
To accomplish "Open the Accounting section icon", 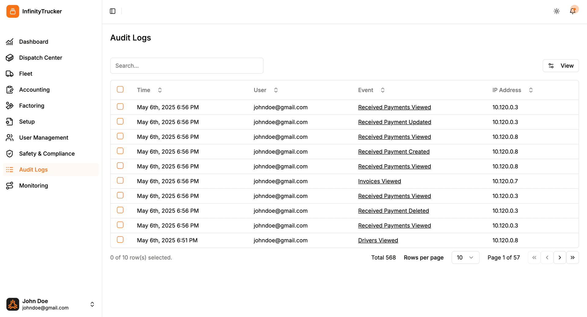I will click(9, 89).
